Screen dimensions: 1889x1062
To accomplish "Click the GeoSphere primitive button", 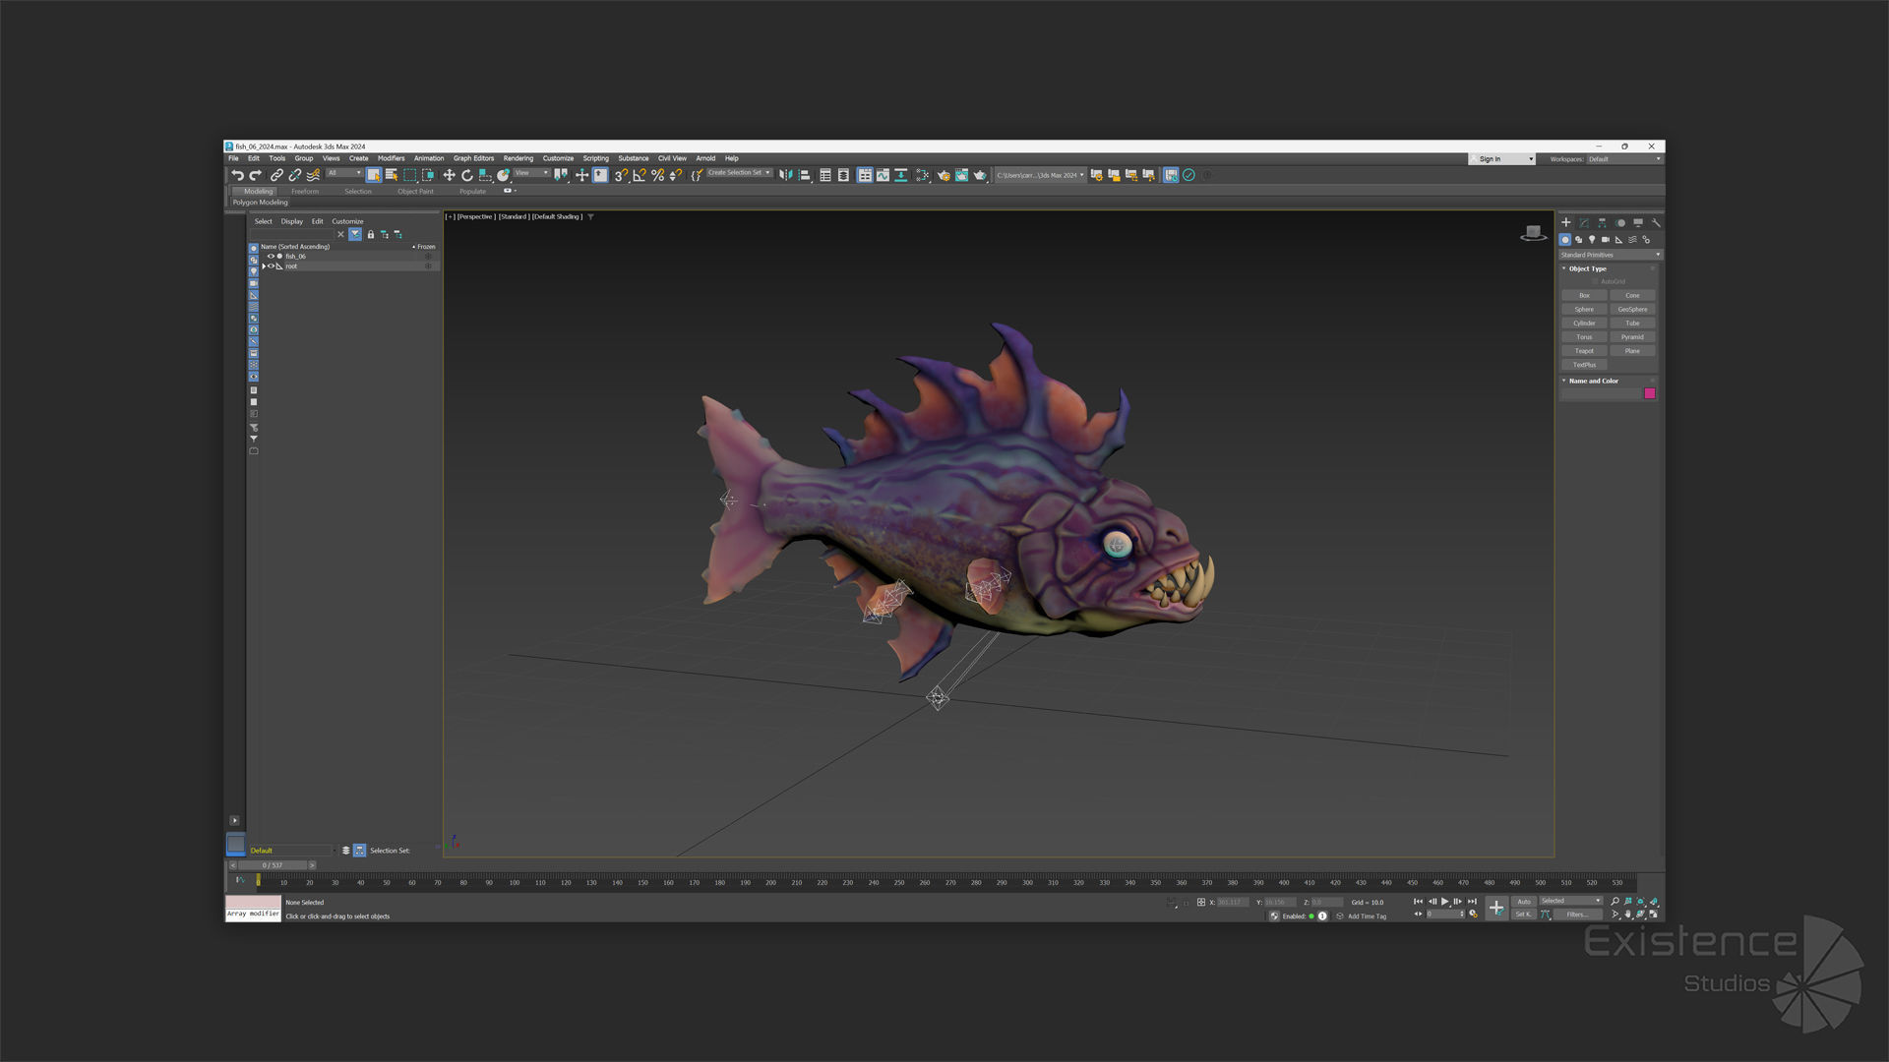I will tap(1632, 310).
